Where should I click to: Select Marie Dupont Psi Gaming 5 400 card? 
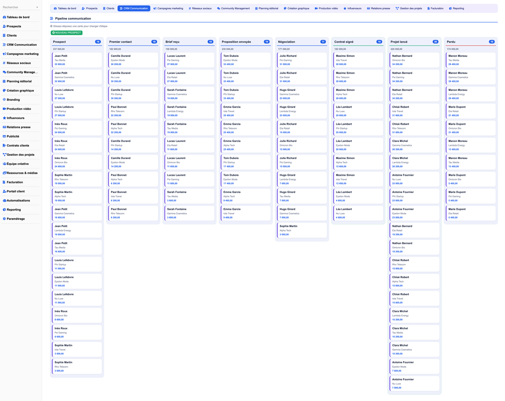(x=471, y=196)
